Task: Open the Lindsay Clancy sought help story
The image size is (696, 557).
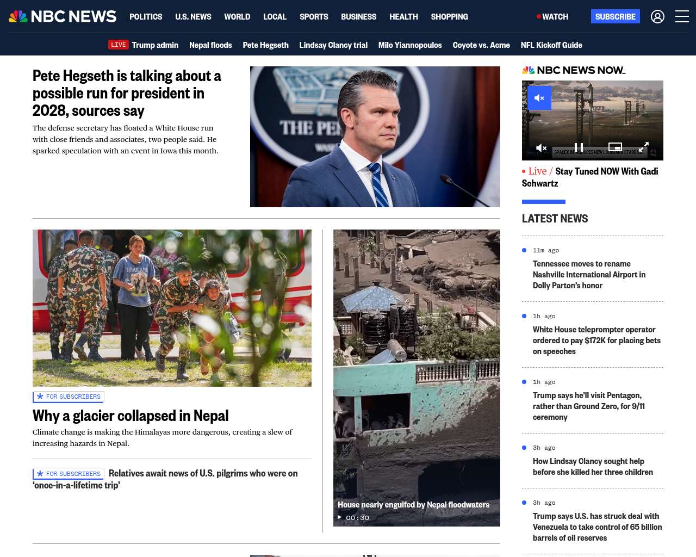Action: point(593,467)
